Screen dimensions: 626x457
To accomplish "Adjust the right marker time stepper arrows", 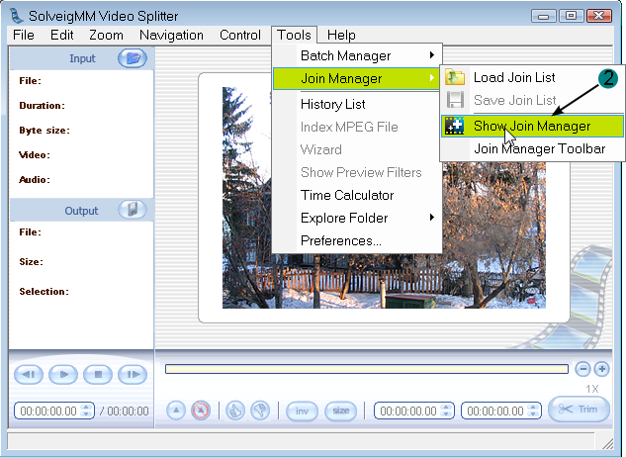I will click(533, 411).
